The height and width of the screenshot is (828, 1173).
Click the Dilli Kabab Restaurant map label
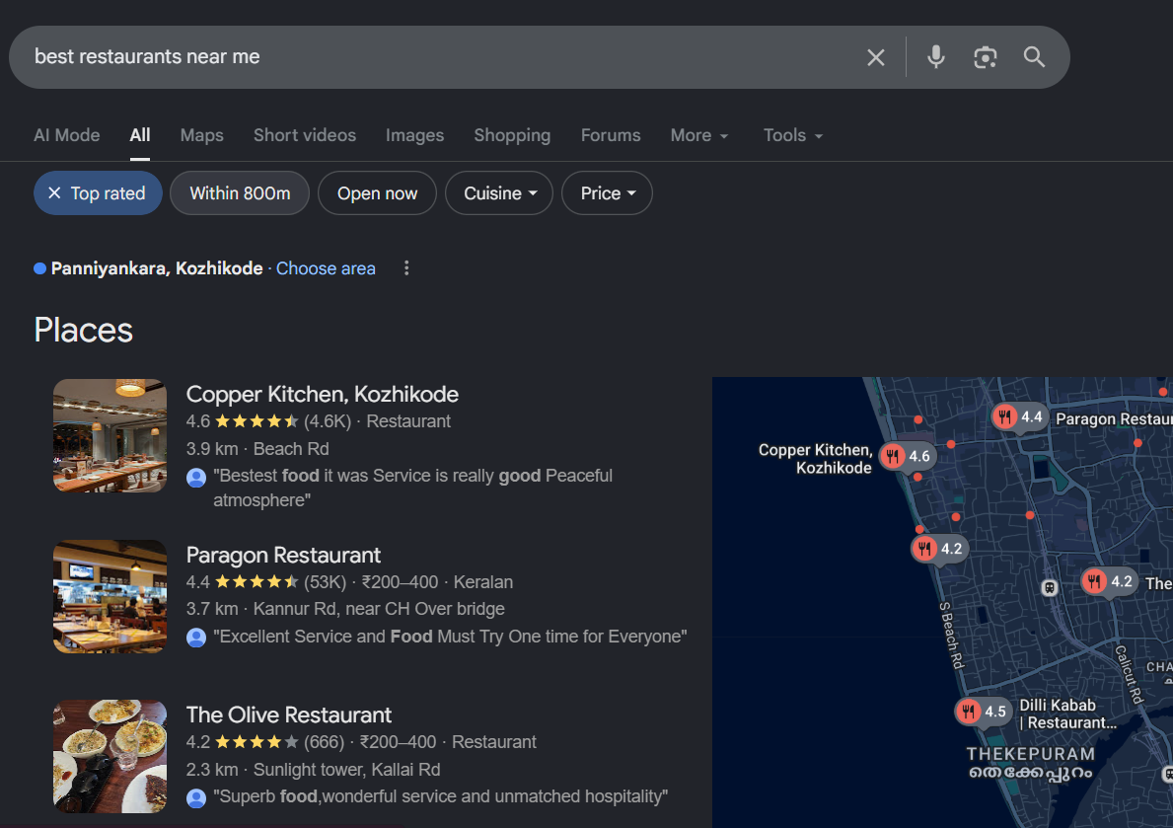(1067, 715)
